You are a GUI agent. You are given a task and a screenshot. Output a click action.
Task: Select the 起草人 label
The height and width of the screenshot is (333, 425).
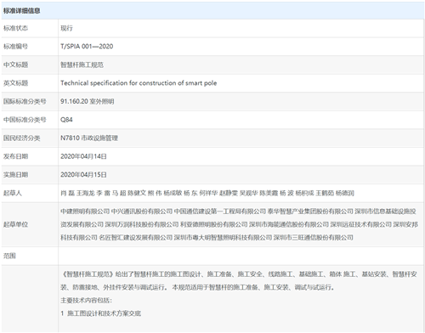tap(13, 193)
